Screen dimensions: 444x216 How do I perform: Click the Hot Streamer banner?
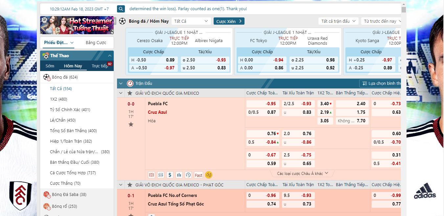pyautogui.click(x=77, y=25)
